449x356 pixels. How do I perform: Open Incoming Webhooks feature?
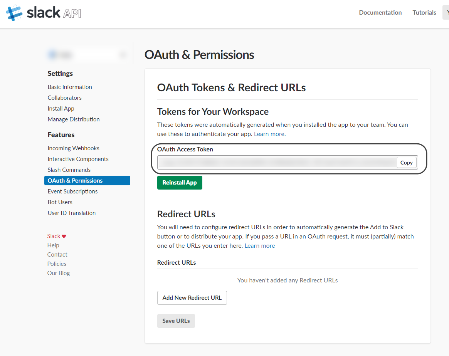[74, 148]
